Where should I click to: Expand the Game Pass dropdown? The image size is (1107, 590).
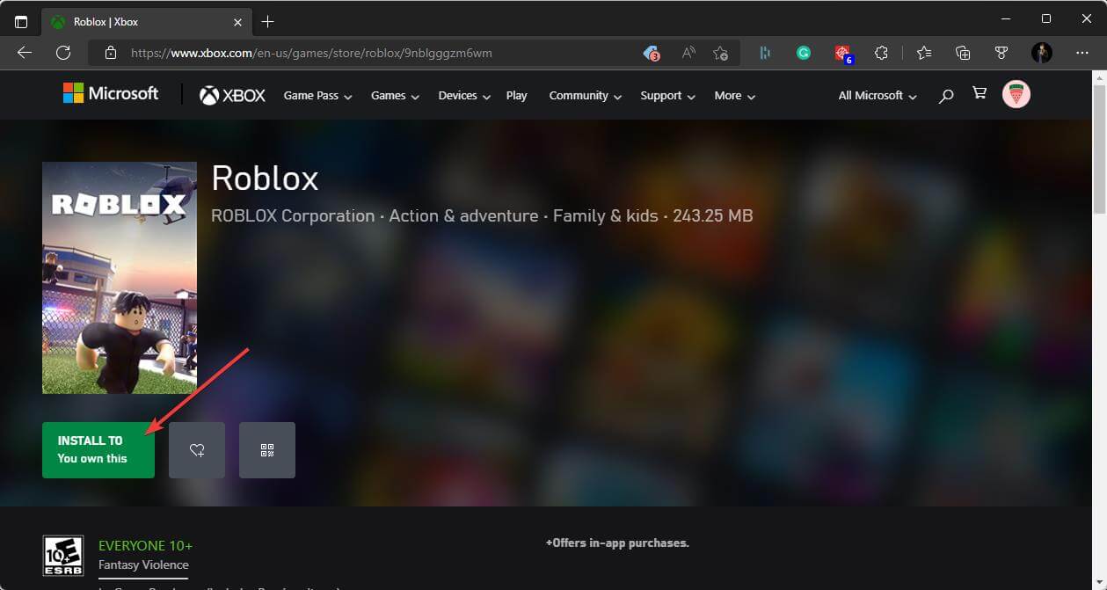click(317, 95)
